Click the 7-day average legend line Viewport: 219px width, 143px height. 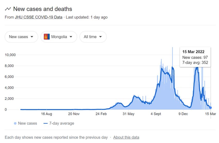click(46, 123)
